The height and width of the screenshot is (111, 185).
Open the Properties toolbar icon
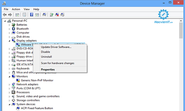coord(24,15)
